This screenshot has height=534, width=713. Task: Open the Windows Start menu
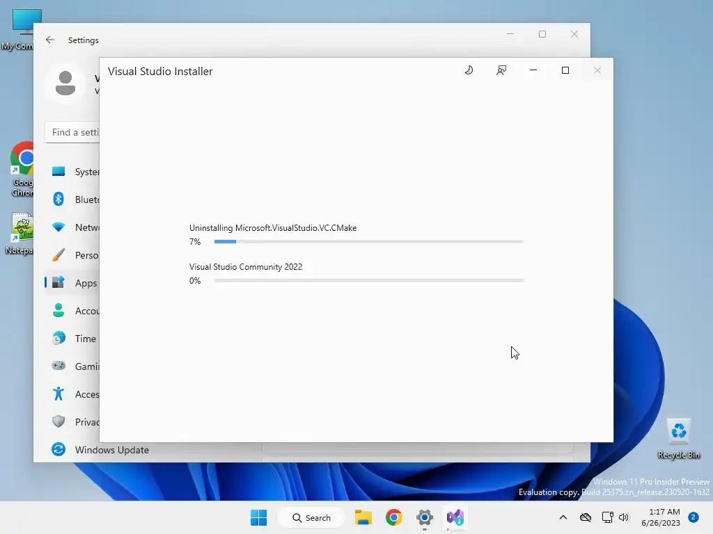pyautogui.click(x=259, y=517)
